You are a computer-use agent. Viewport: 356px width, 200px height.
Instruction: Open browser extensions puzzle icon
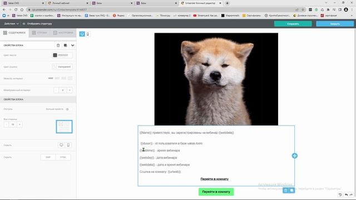[328, 10]
